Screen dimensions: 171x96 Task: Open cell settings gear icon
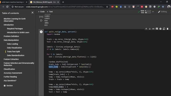[x=160, y=29]
